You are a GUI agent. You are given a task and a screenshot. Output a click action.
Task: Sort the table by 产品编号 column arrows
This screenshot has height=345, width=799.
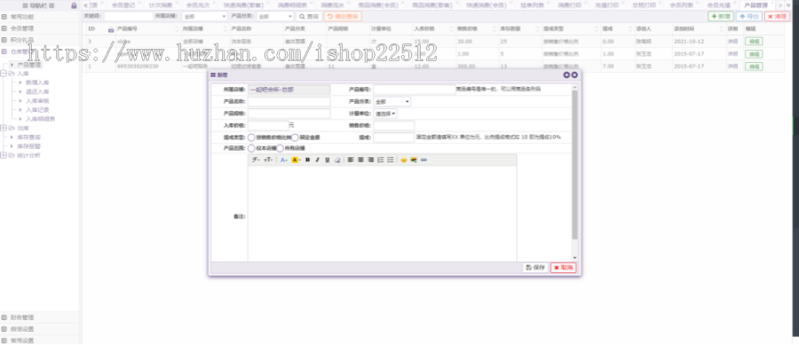[x=178, y=29]
